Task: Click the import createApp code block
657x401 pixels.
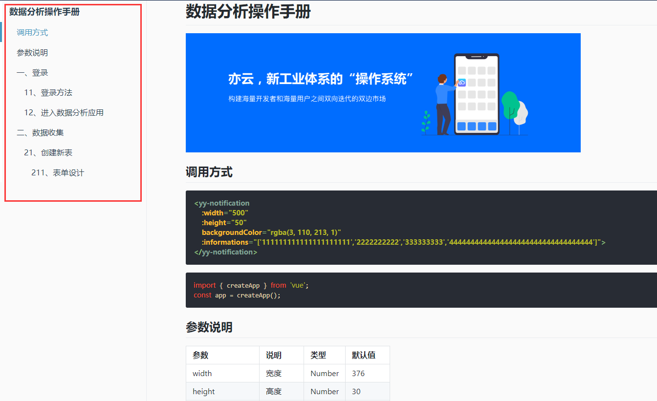Action: coord(421,290)
